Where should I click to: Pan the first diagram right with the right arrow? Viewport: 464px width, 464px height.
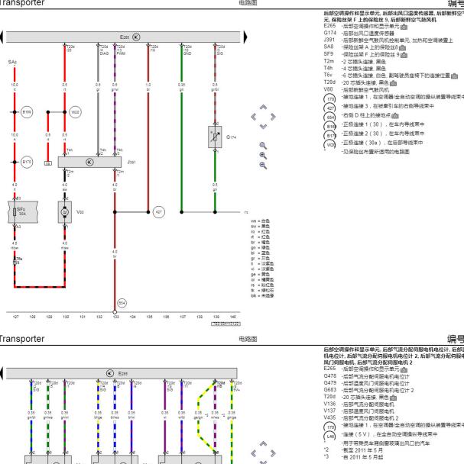coord(273,117)
